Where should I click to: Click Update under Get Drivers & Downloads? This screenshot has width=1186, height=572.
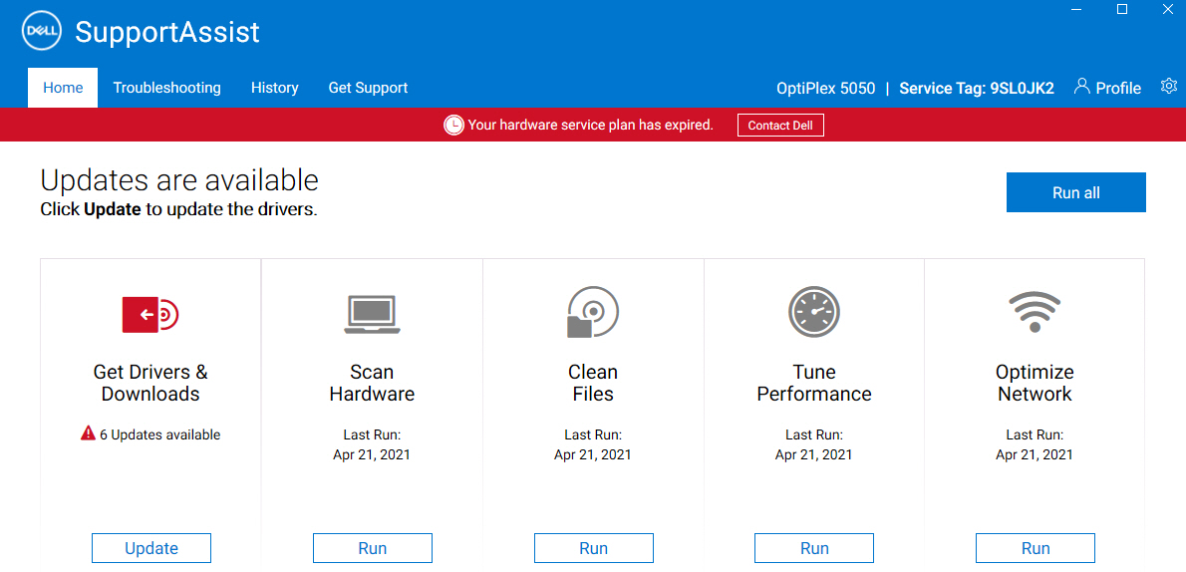(x=151, y=548)
